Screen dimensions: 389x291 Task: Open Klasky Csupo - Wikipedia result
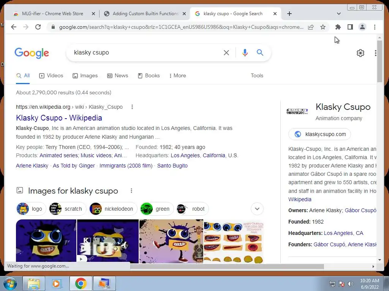[x=59, y=118]
